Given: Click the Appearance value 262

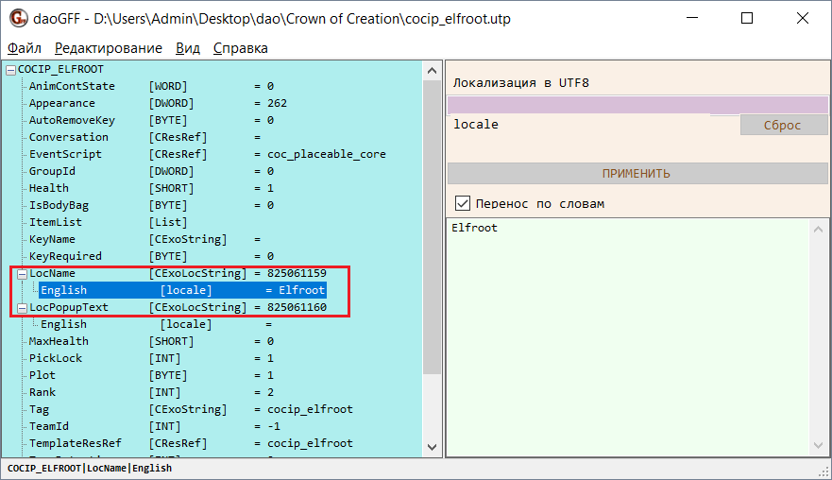Looking at the screenshot, I should [x=277, y=103].
